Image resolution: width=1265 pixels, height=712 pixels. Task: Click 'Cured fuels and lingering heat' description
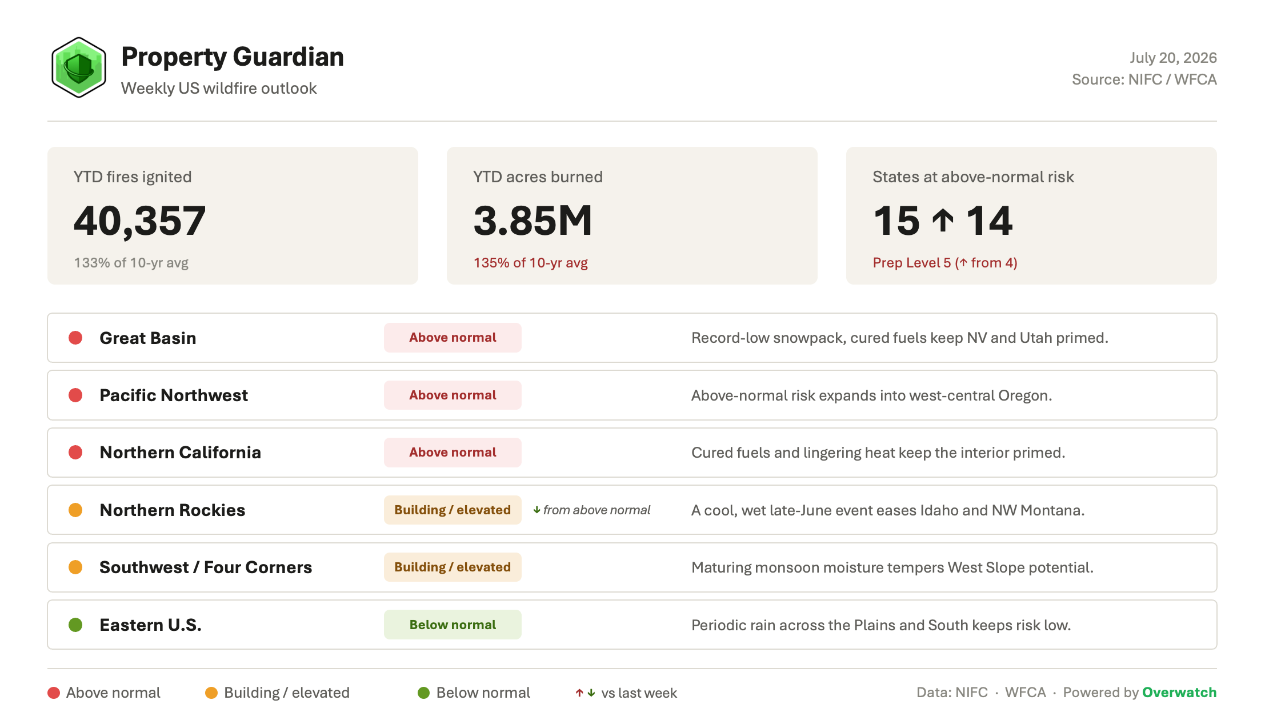point(878,453)
